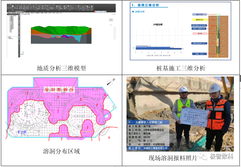Click the blue square bullet before 2#桩分析

tap(133, 12)
